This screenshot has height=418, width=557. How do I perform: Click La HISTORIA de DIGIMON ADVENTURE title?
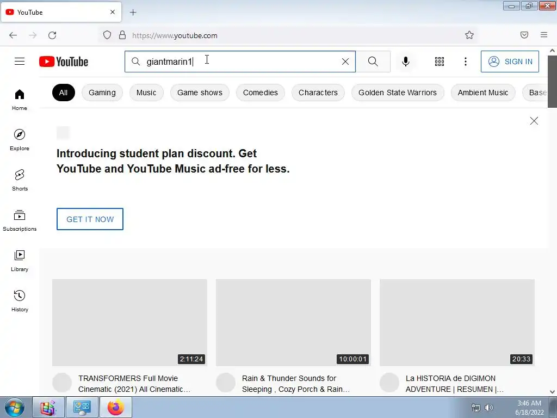coord(455,384)
